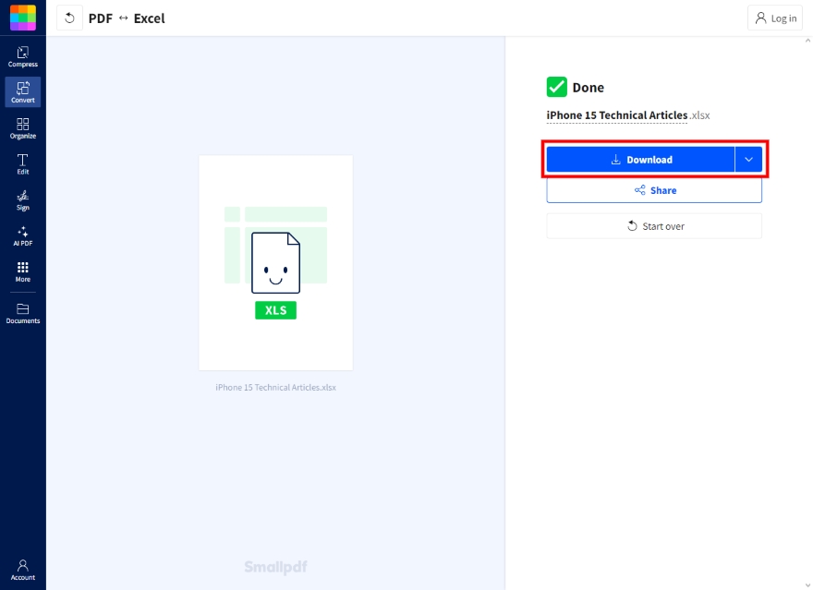Select the Compress tool in the sidebar

[22, 55]
